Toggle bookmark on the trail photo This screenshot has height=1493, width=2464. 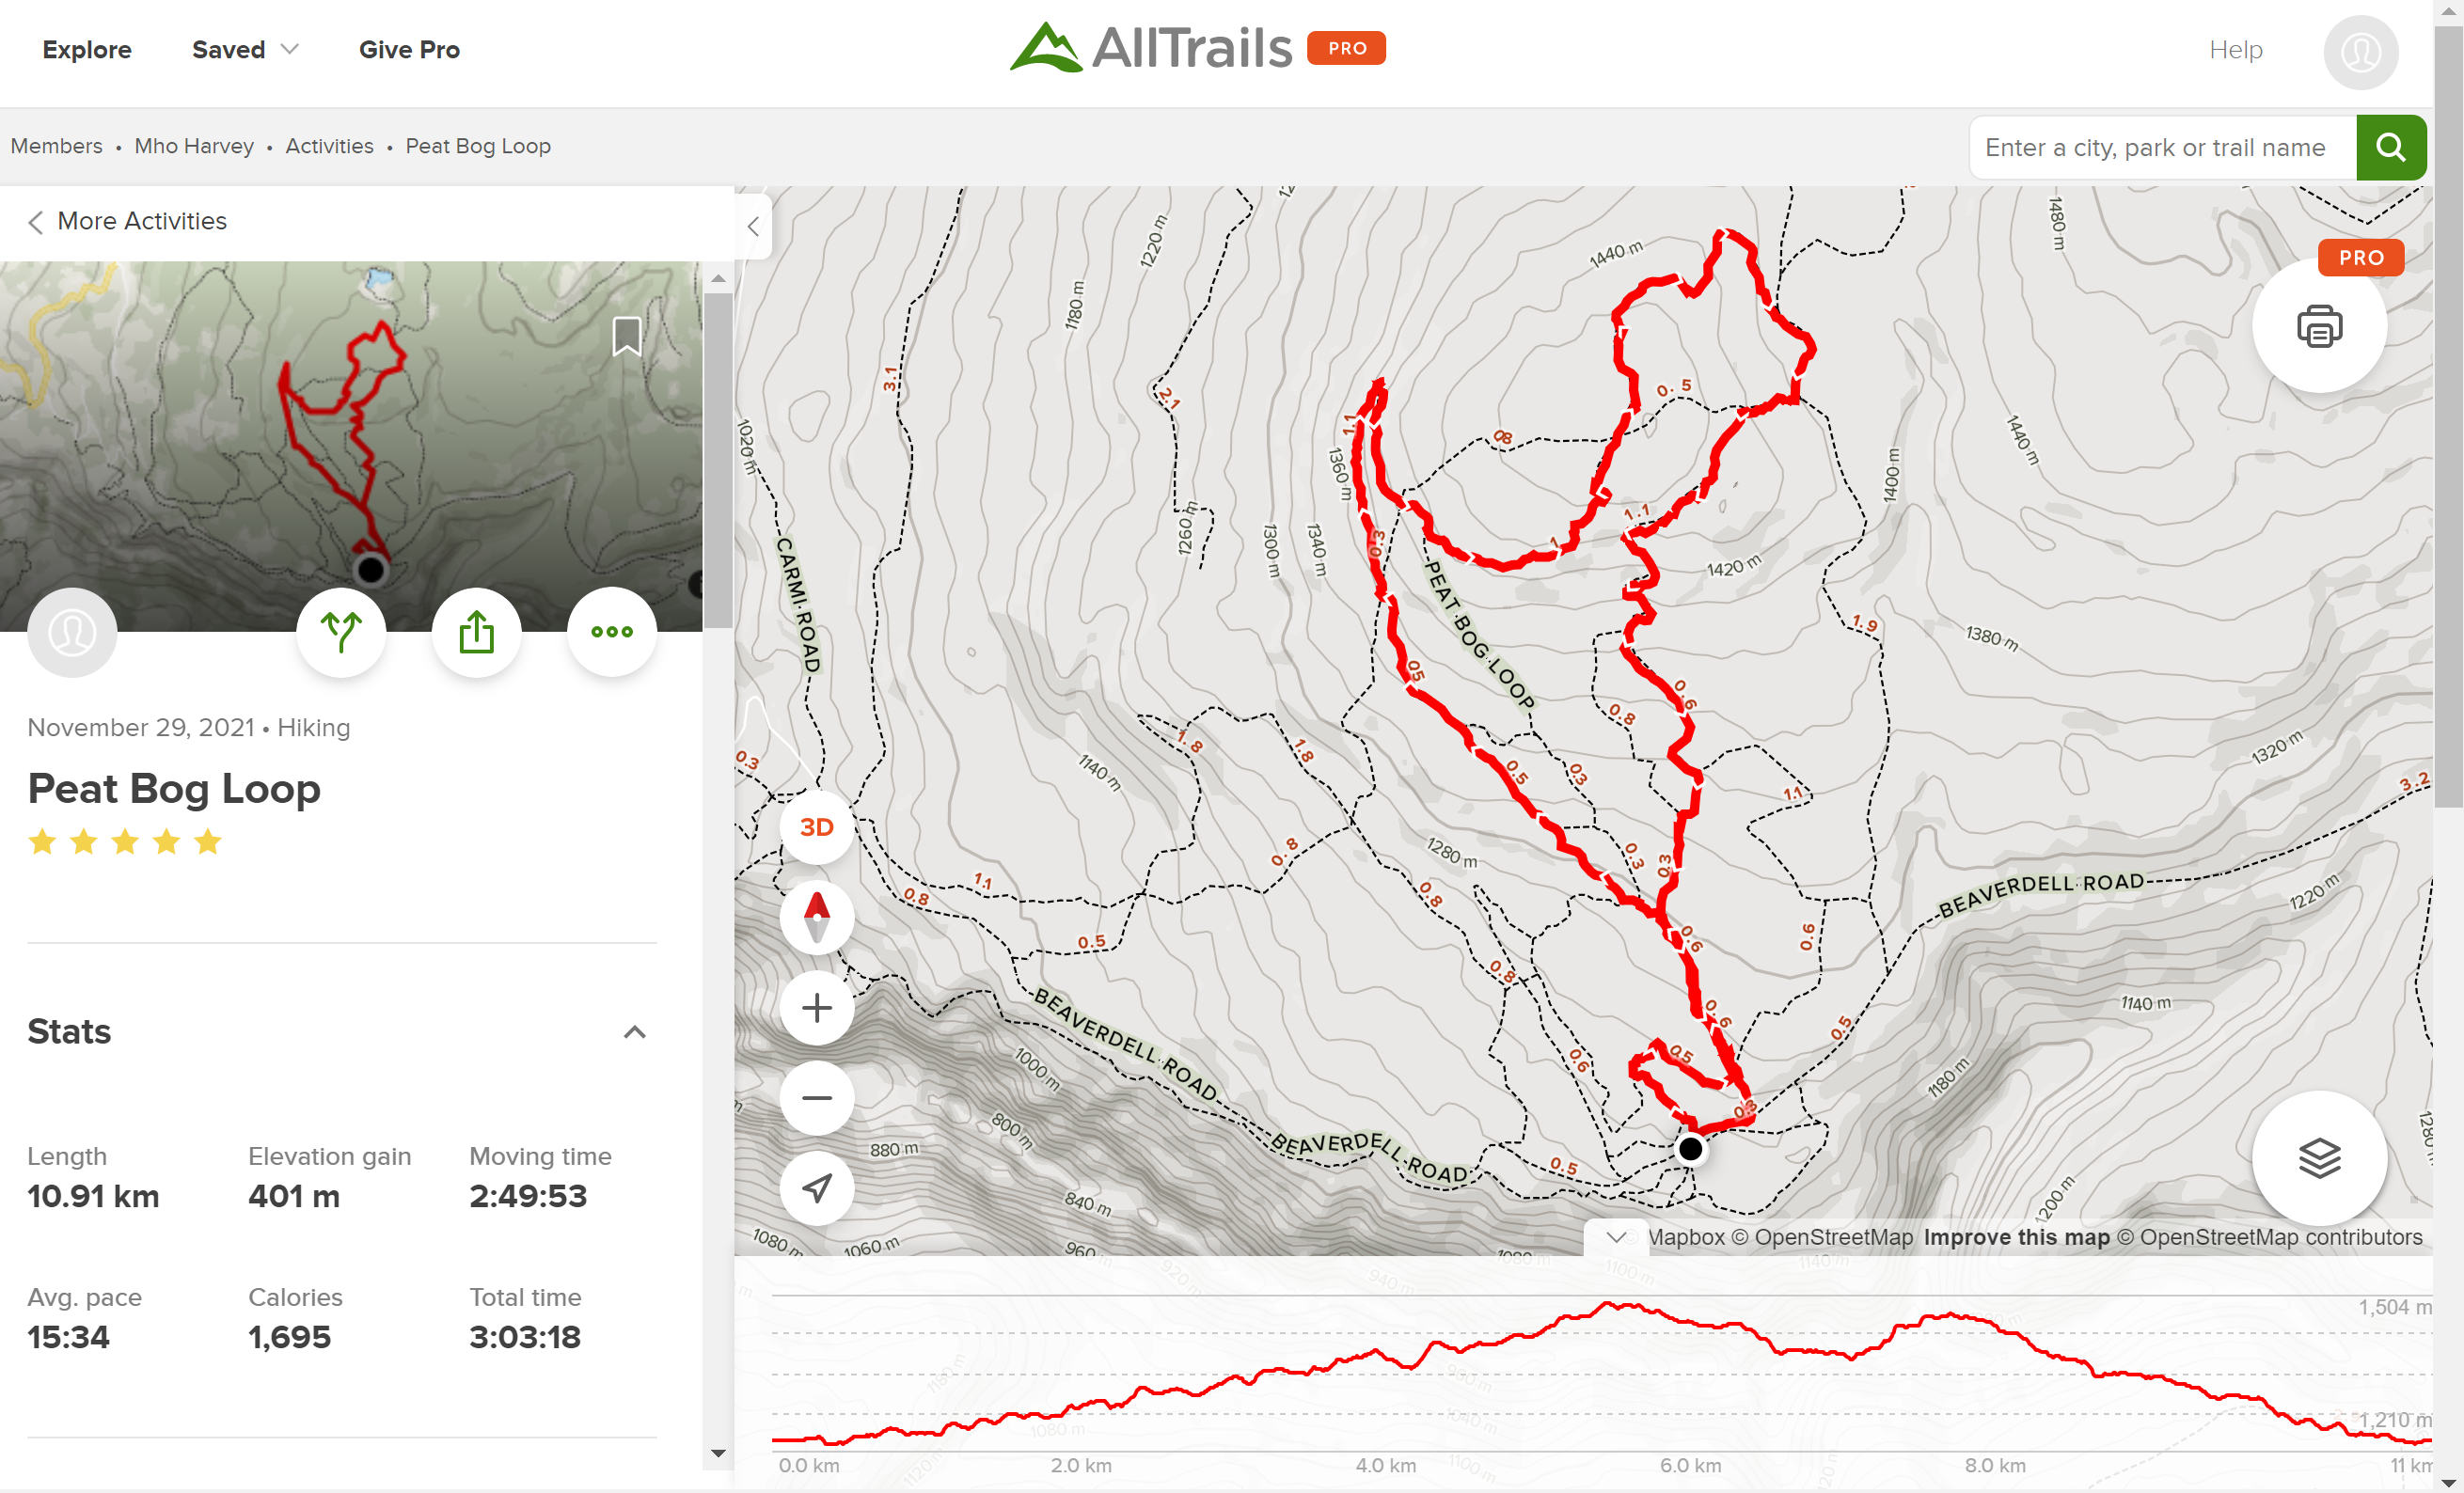(x=626, y=336)
